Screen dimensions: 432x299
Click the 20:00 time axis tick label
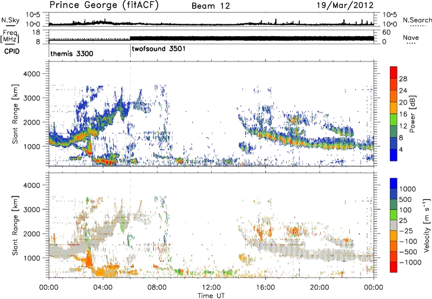pyautogui.click(x=319, y=287)
